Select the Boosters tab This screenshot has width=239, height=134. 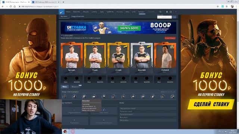[x=75, y=87]
